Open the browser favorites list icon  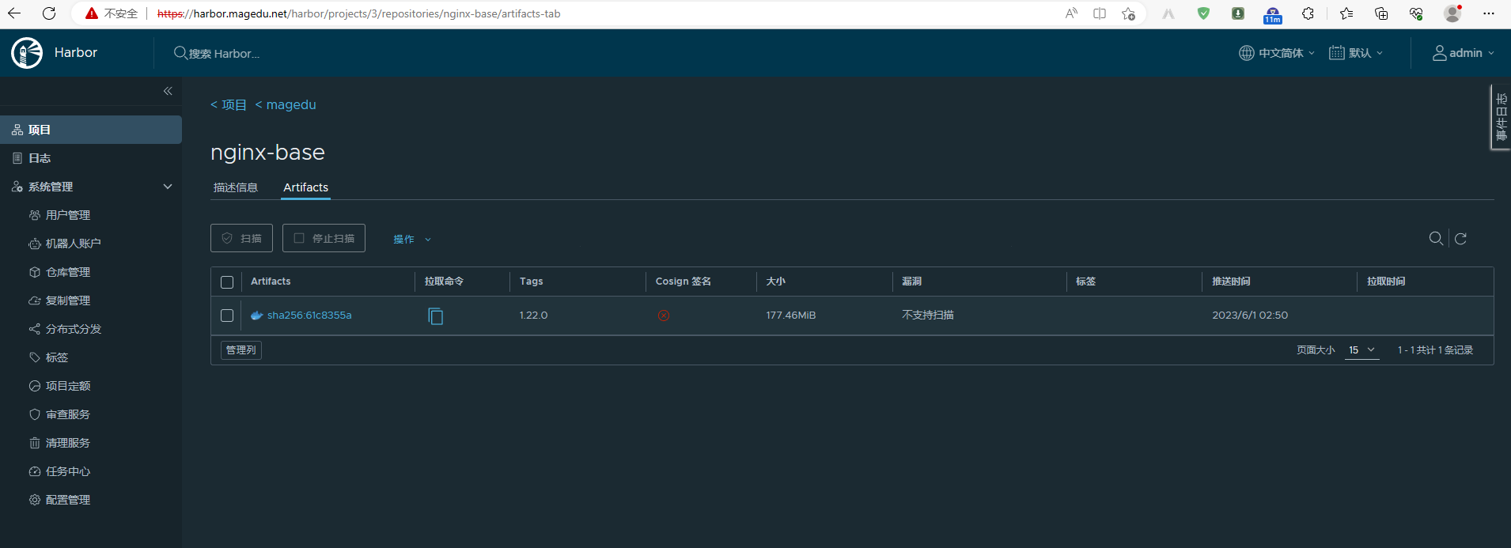point(1346,13)
